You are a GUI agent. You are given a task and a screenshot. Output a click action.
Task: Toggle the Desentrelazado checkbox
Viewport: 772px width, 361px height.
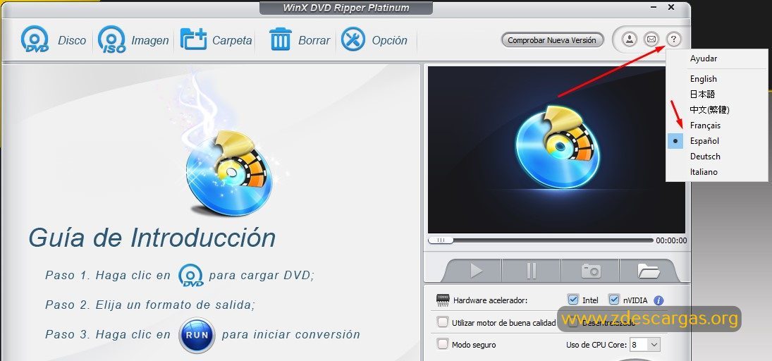click(572, 323)
